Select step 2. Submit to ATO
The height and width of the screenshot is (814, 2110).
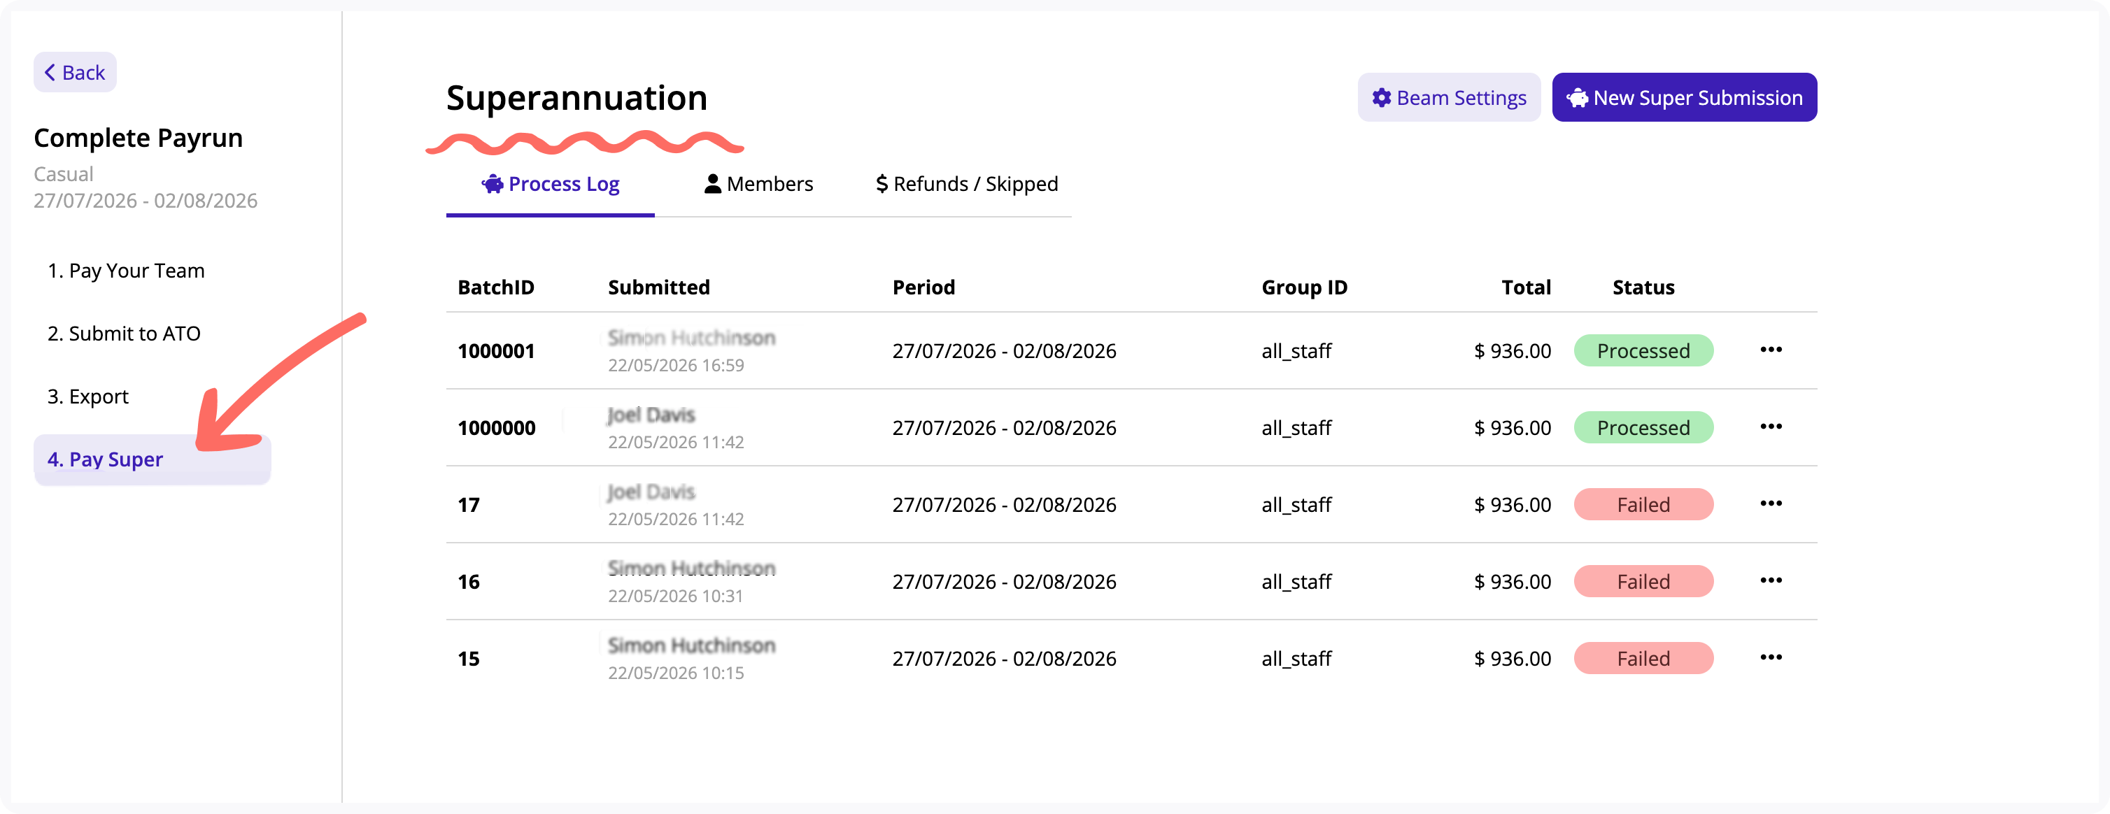124,334
